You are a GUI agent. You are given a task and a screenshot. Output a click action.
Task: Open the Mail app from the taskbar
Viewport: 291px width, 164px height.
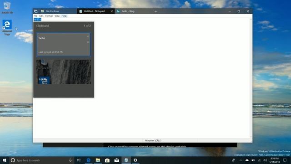pyautogui.click(x=116, y=160)
